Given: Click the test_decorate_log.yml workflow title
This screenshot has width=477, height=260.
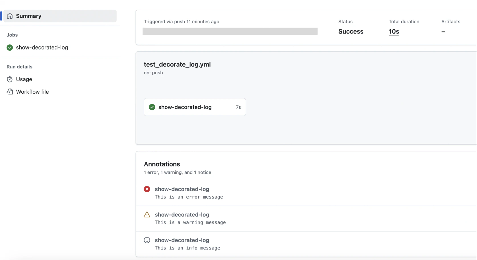Looking at the screenshot, I should point(177,65).
